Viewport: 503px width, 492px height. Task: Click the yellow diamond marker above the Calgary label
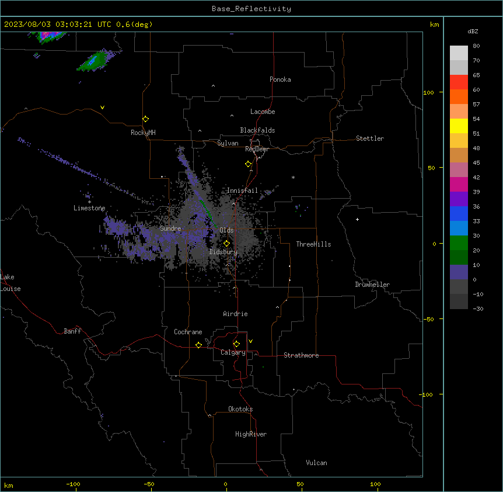(236, 344)
